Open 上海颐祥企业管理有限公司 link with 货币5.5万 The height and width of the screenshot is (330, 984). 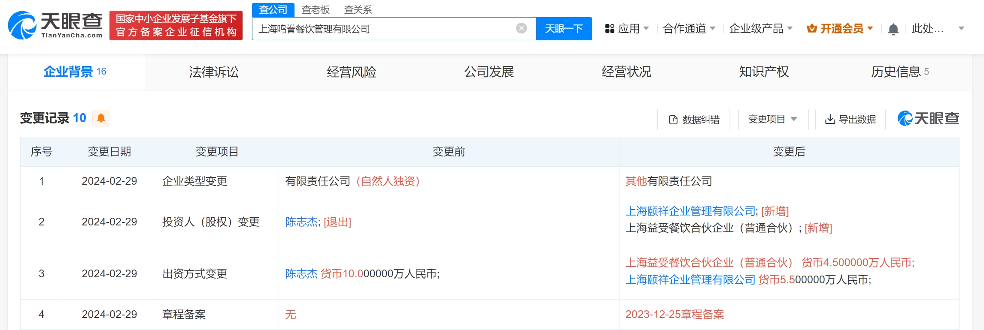[x=690, y=279]
